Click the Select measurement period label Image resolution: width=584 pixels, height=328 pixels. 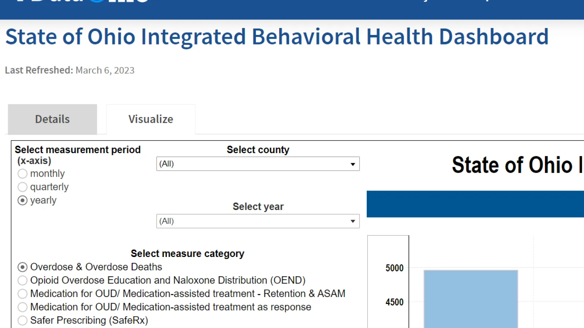click(78, 155)
